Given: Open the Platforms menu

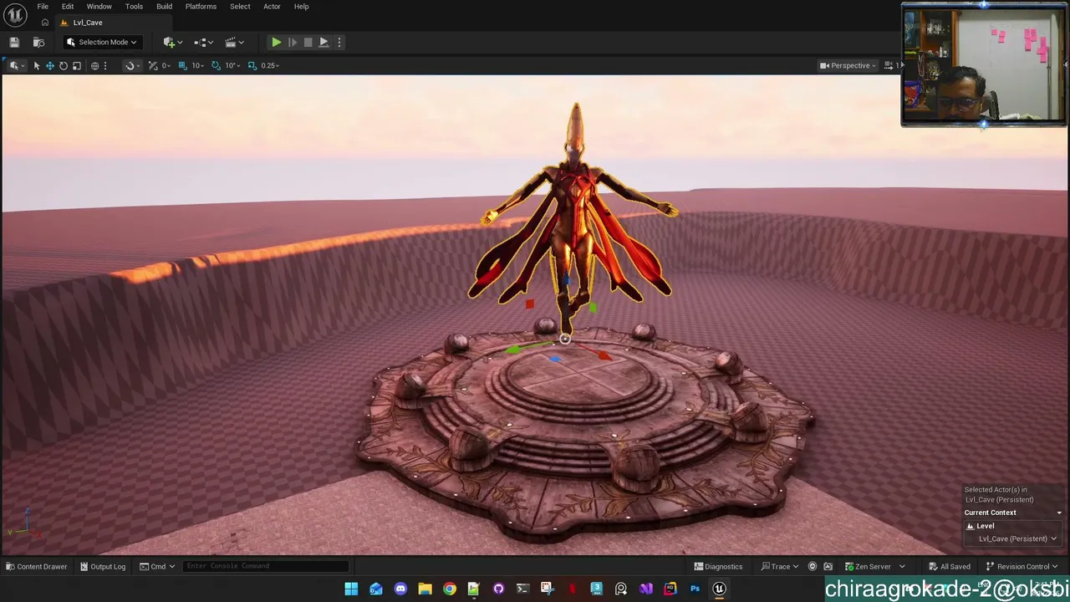Looking at the screenshot, I should (201, 6).
